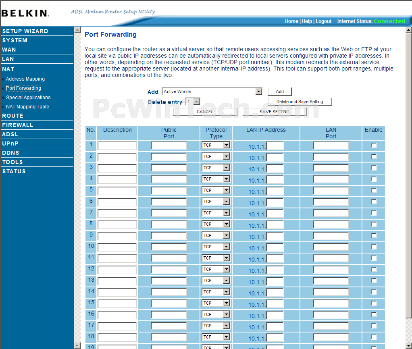Click the LAN Port field for row 4
This screenshot has width=412, height=349.
pyautogui.click(x=331, y=179)
